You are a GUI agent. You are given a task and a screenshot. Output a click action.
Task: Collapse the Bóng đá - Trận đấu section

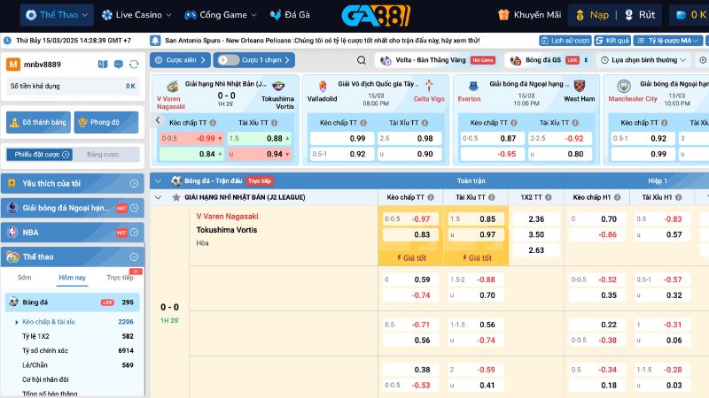158,181
